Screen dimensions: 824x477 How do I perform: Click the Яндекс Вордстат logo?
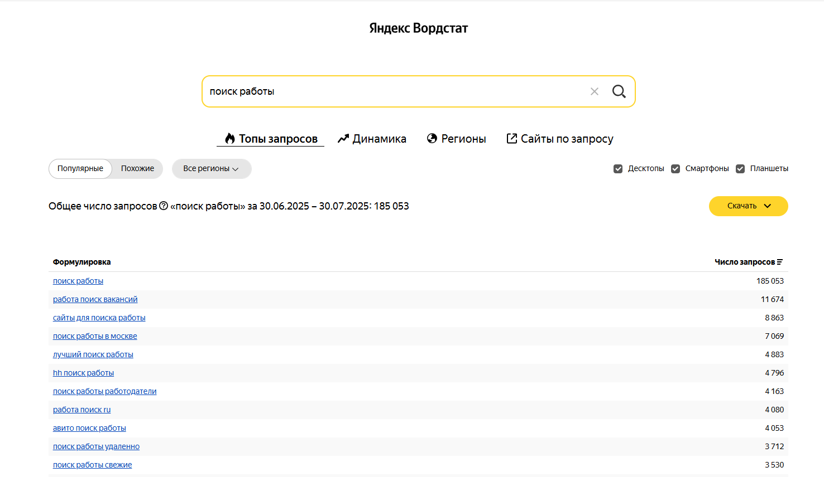[x=419, y=28]
